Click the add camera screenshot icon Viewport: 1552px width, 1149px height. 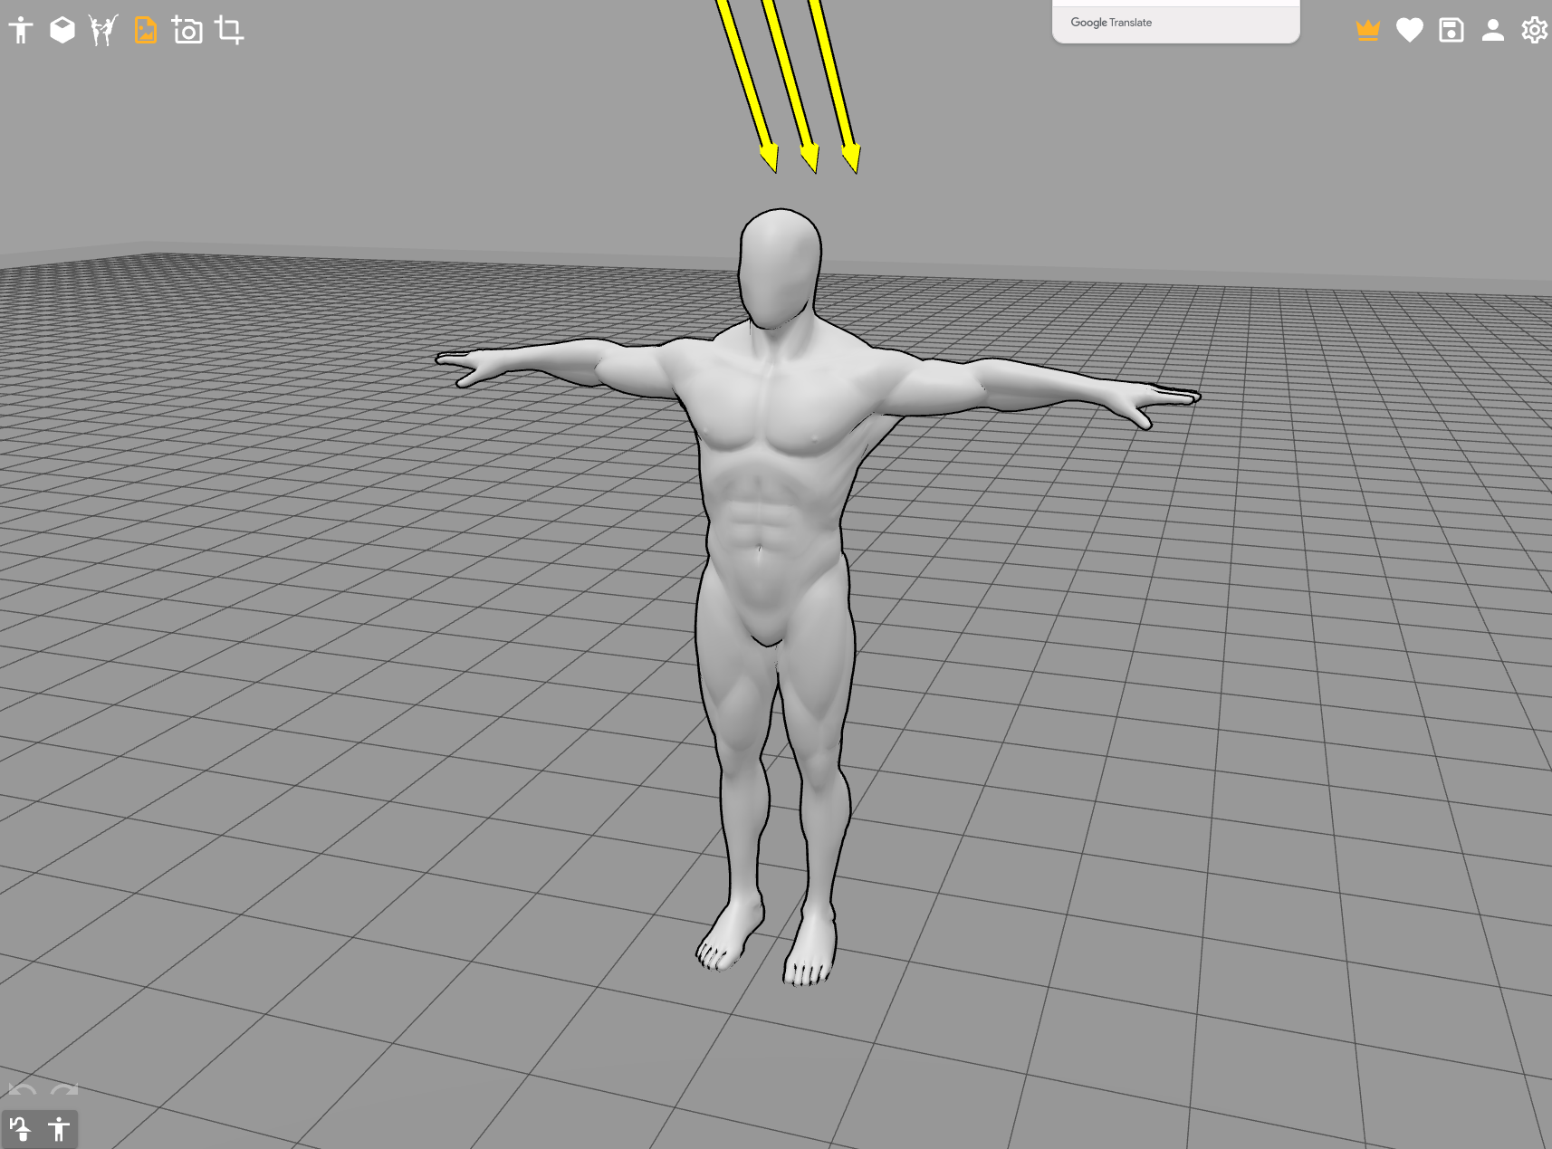[x=187, y=31]
